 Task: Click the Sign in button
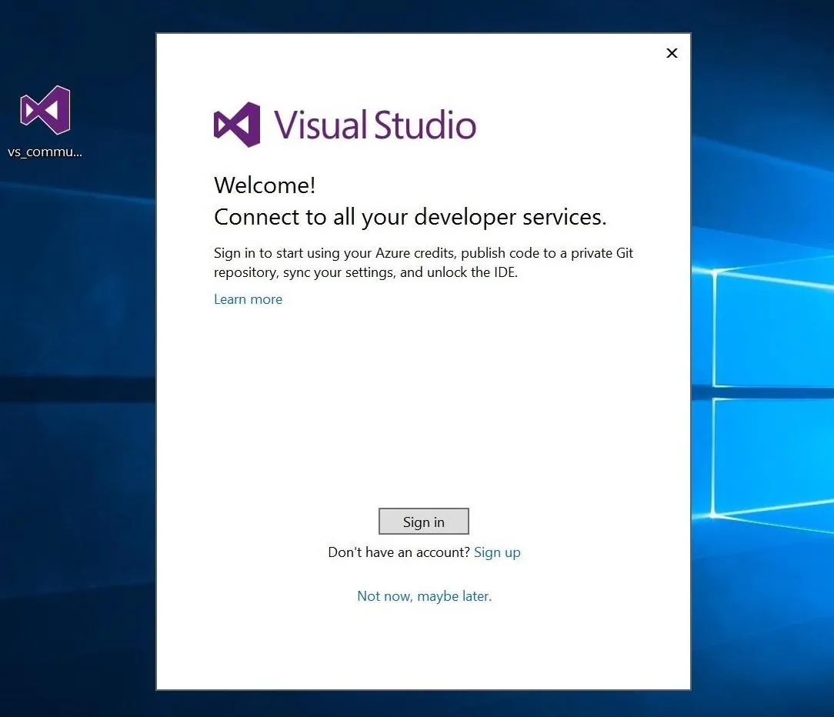[x=423, y=522]
